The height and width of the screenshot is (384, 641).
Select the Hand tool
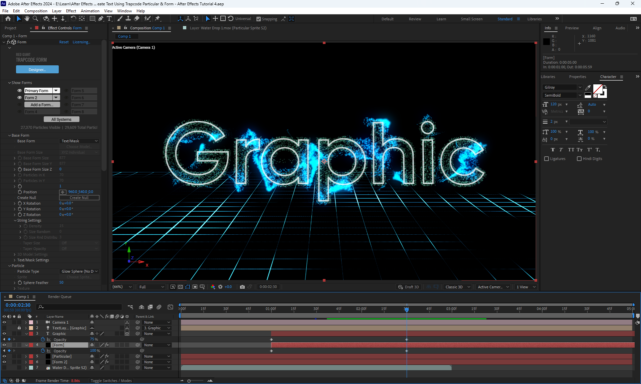[27, 19]
